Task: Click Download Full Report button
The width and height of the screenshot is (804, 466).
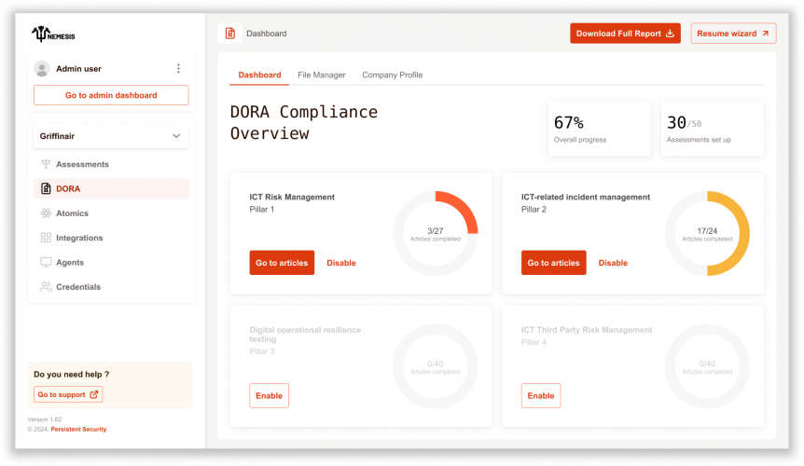Action: 625,34
